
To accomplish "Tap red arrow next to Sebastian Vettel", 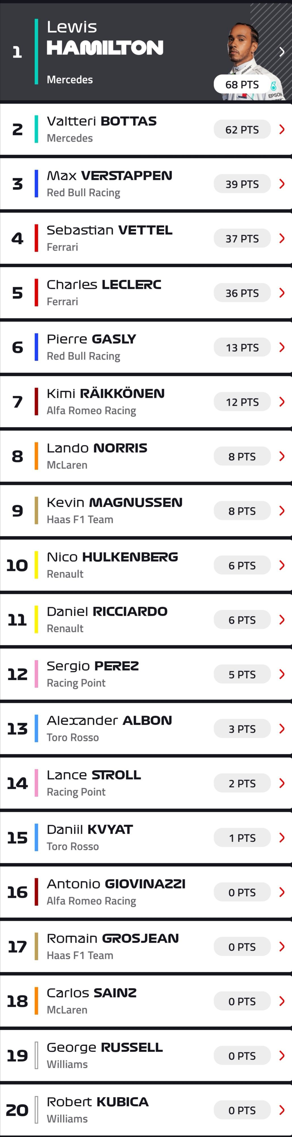I will [282, 238].
